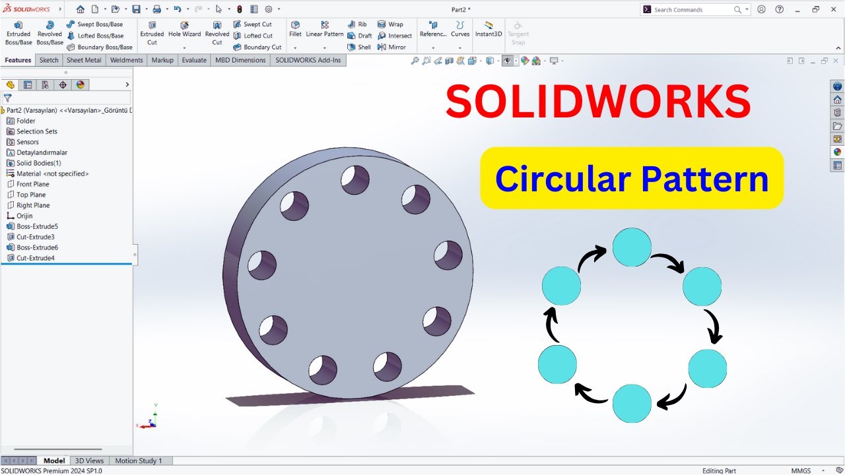
Task: Expand the Hole Wizard dropdown arrow
Action: [x=184, y=47]
